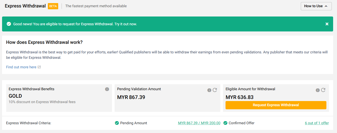The image size is (337, 133).
Task: Dismiss the green eligibility banner
Action: (327, 24)
